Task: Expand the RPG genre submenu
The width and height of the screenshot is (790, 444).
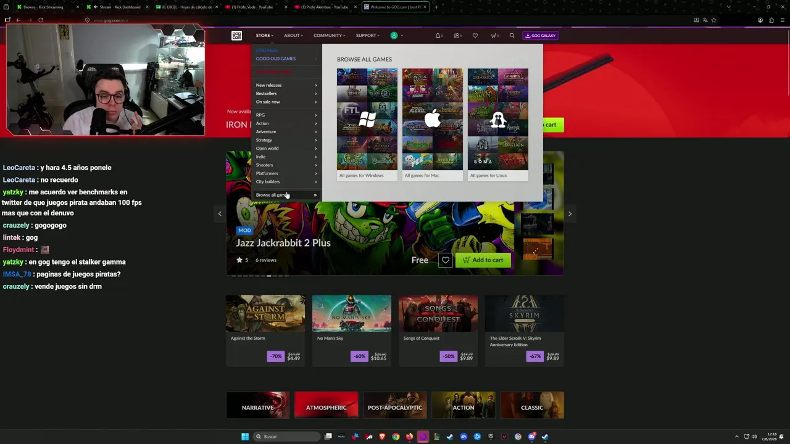Action: point(286,115)
